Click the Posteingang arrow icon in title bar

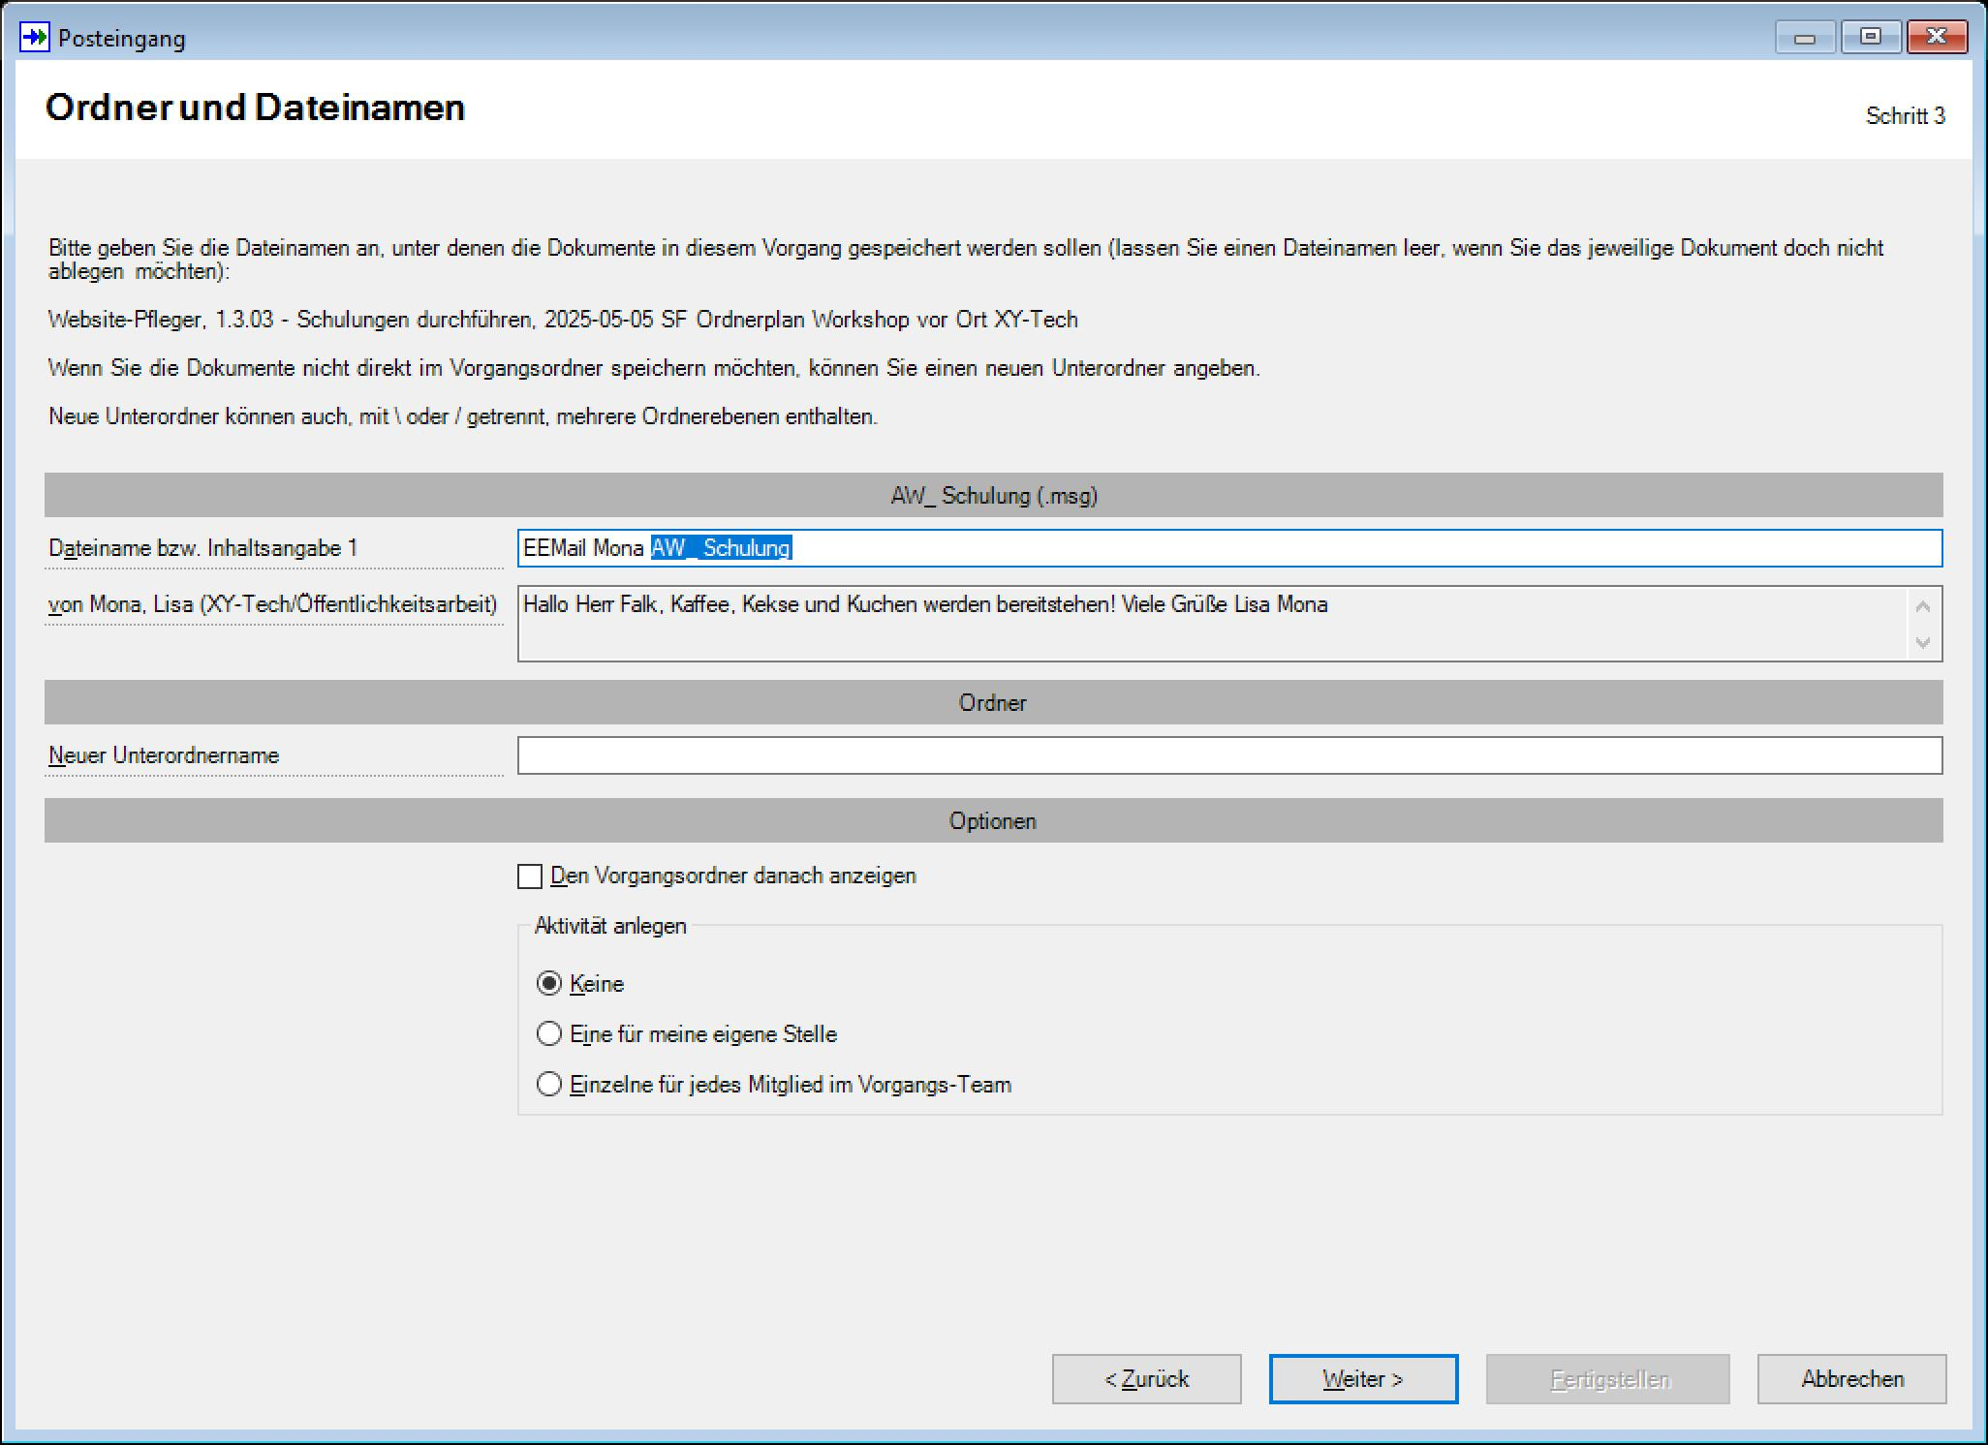[34, 38]
